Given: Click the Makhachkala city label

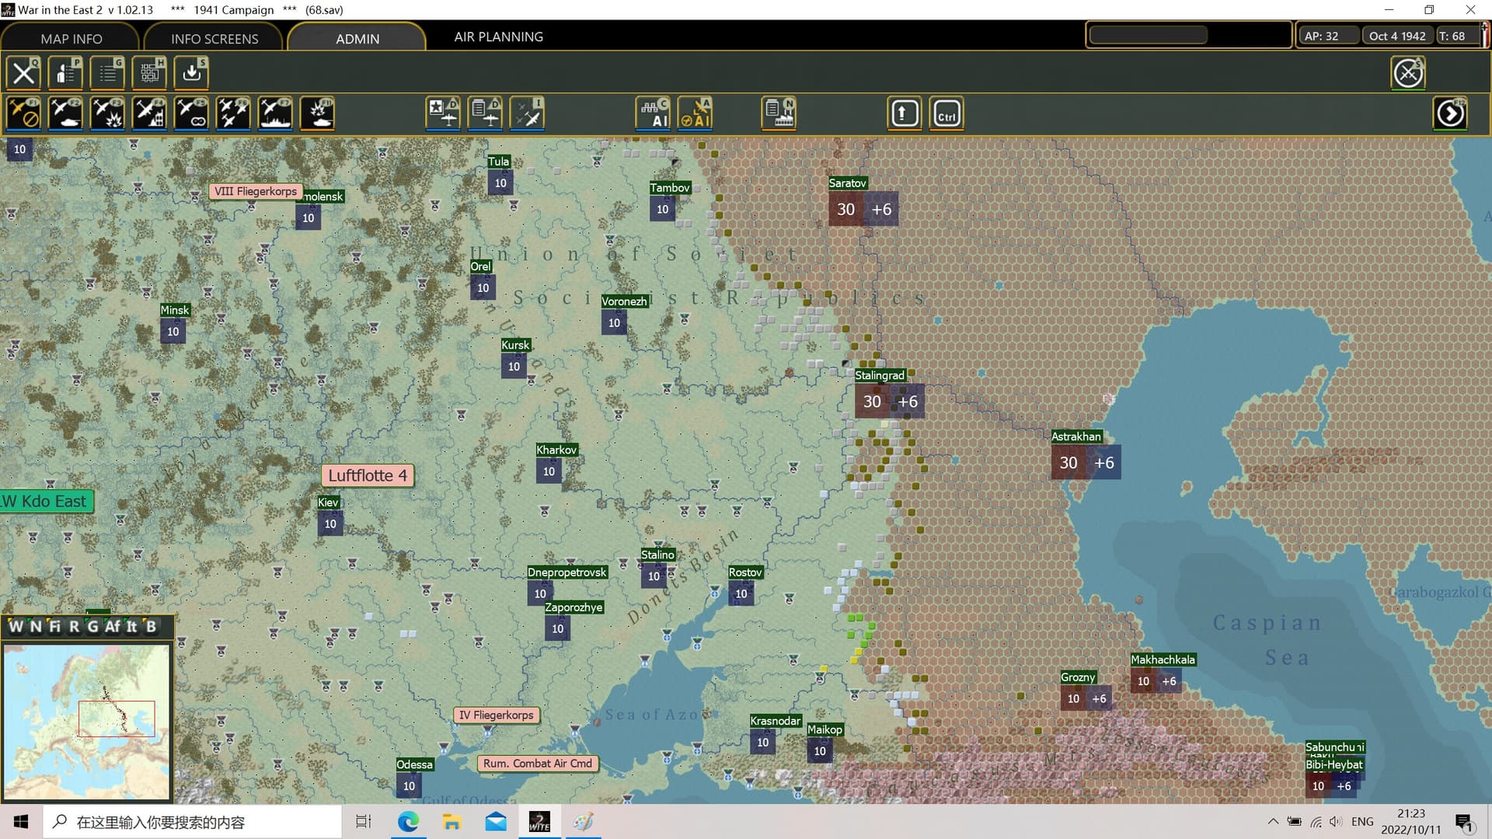Looking at the screenshot, I should (x=1163, y=660).
